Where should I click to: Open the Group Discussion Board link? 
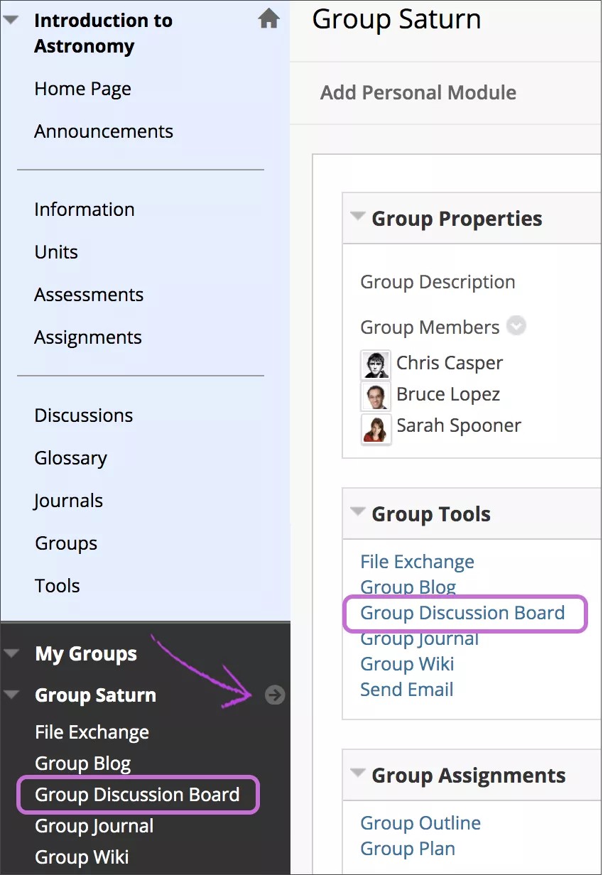click(462, 612)
